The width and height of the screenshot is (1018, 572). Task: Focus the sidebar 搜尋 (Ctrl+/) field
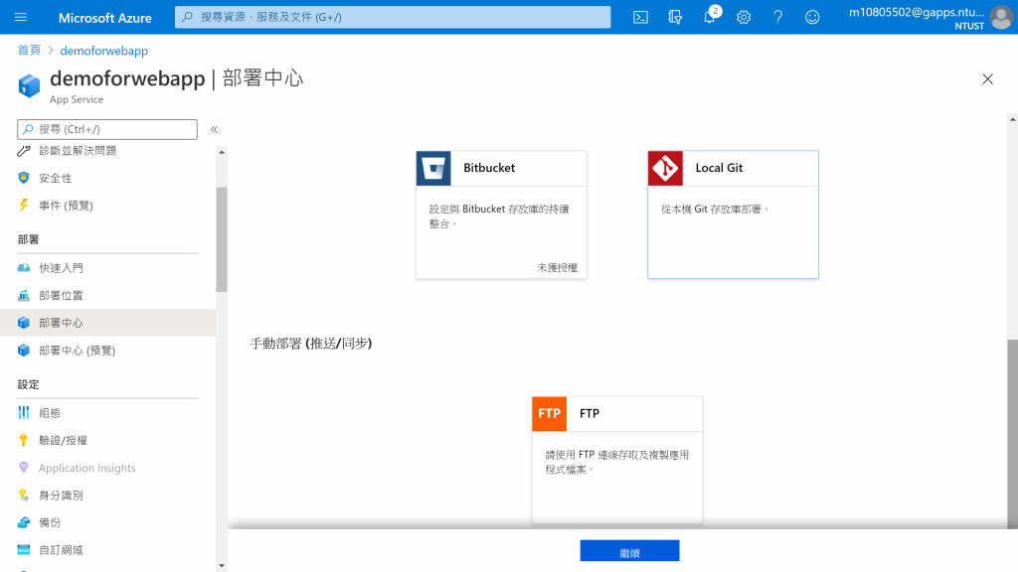click(107, 130)
